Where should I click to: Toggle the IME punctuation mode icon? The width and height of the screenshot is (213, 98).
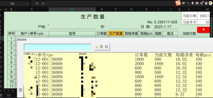click(188, 3)
